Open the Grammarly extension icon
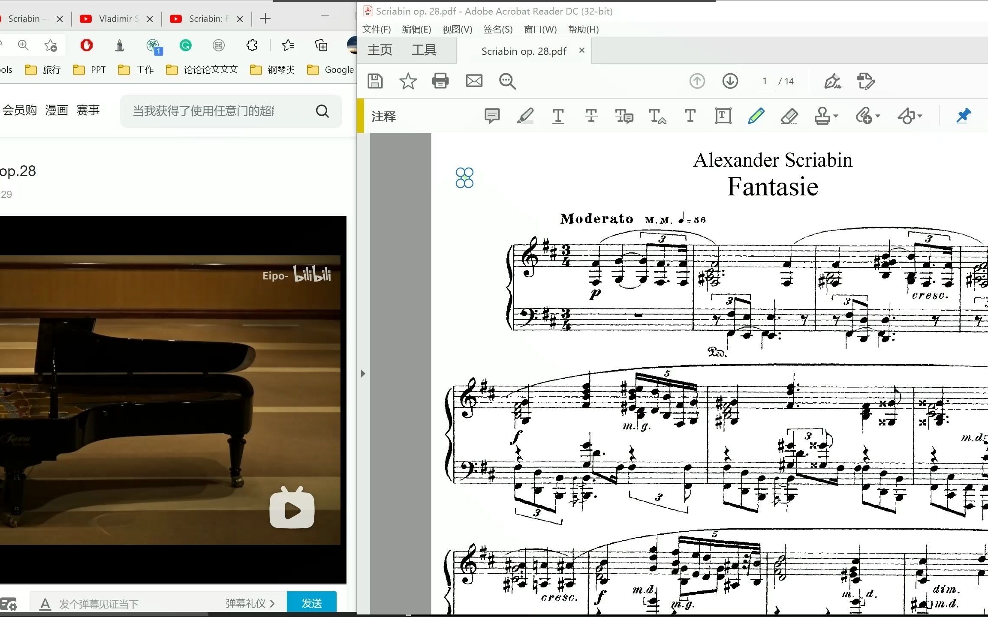The height and width of the screenshot is (617, 988). 185,45
